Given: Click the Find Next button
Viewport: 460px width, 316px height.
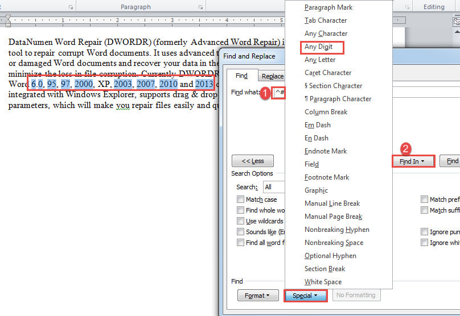Looking at the screenshot, I should click(x=450, y=161).
